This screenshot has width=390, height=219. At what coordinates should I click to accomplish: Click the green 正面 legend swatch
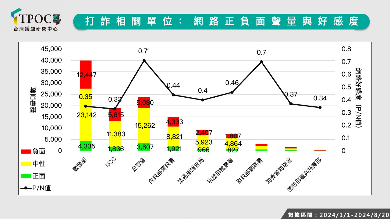click(x=26, y=176)
